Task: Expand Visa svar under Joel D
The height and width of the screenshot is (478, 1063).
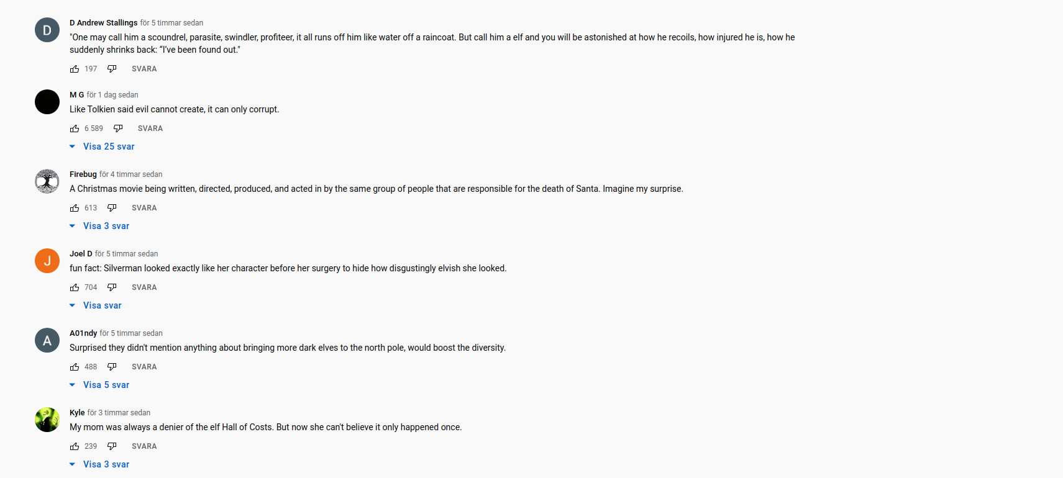Action: 96,305
